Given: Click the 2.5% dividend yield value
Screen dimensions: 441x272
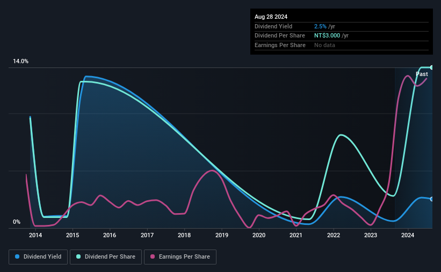Looking at the screenshot, I should pyautogui.click(x=320, y=26).
